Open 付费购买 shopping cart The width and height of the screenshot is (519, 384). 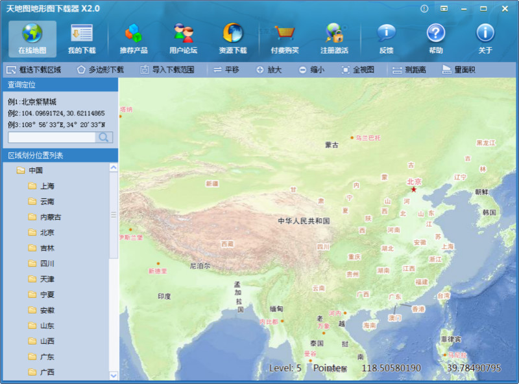[x=284, y=38]
